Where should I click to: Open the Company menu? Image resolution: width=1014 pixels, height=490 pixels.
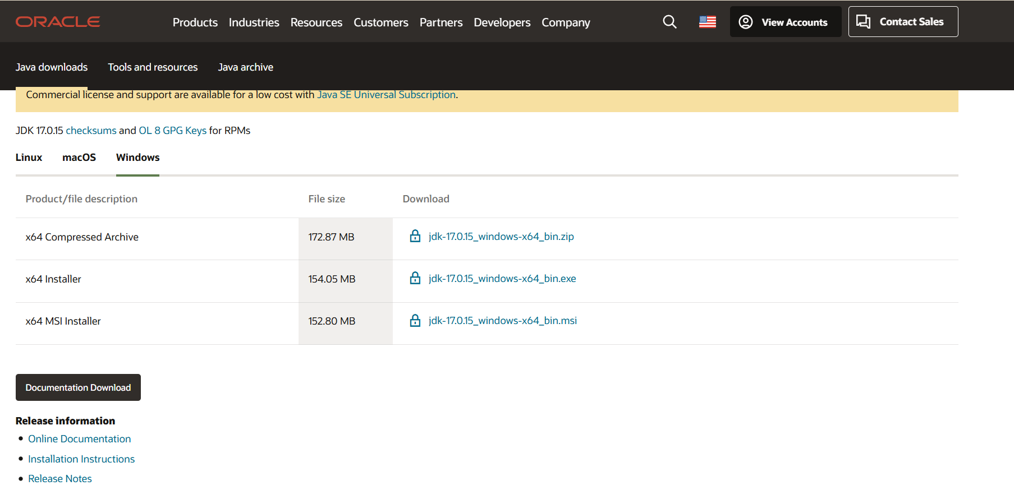click(566, 22)
